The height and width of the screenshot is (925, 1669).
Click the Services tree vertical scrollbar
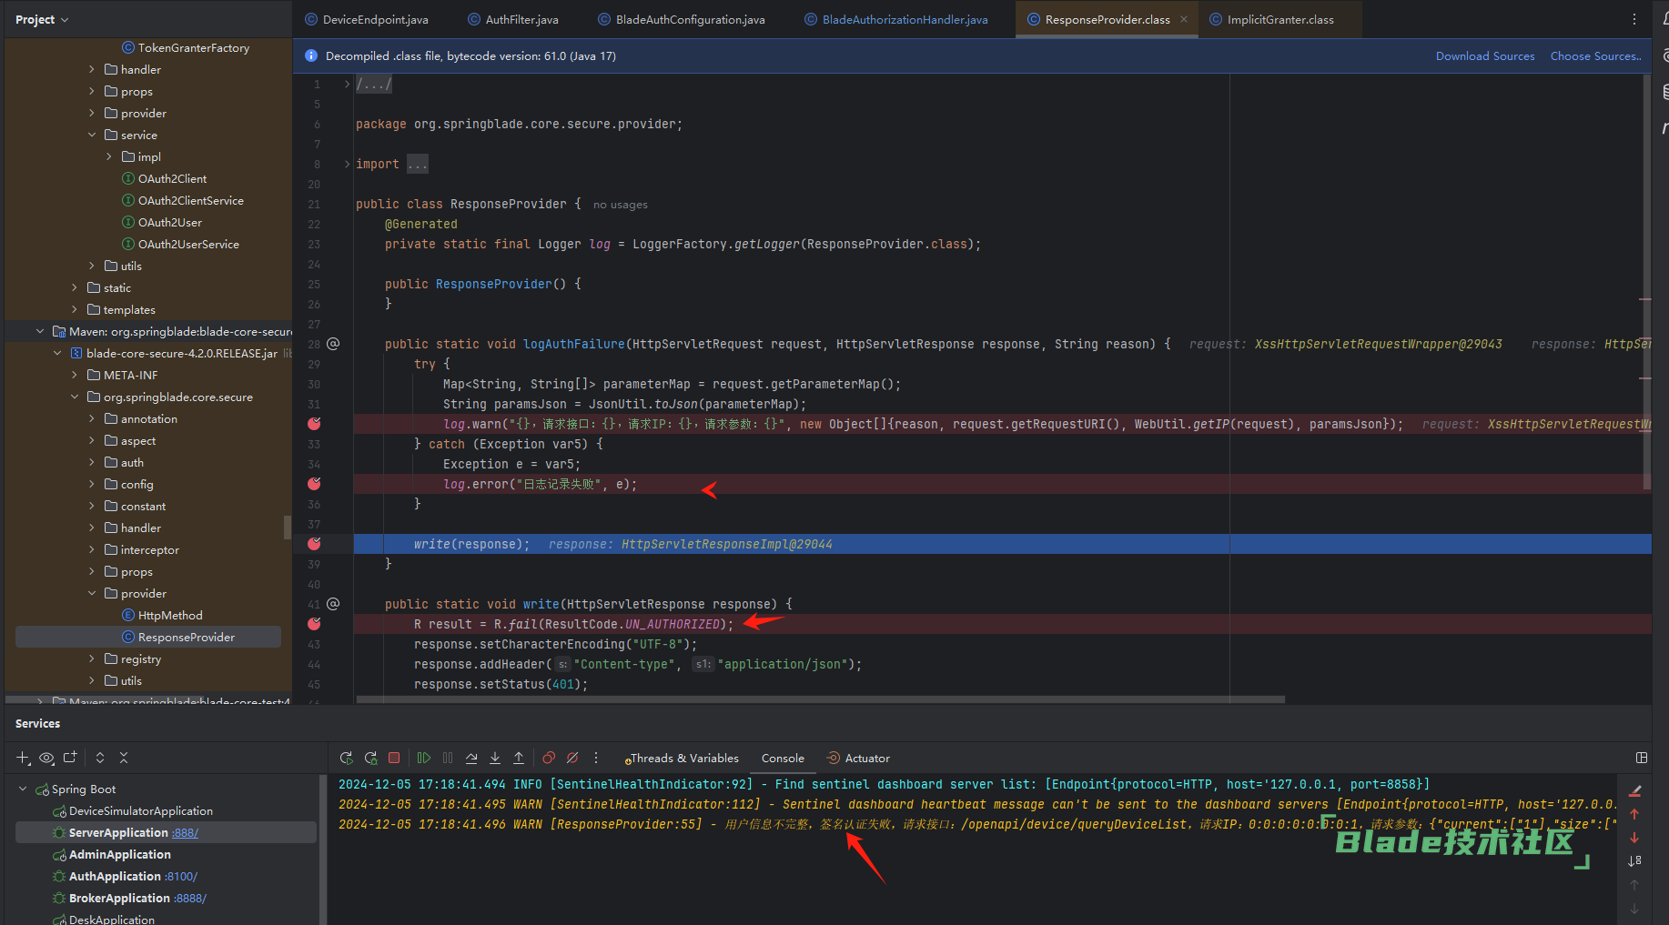(322, 850)
